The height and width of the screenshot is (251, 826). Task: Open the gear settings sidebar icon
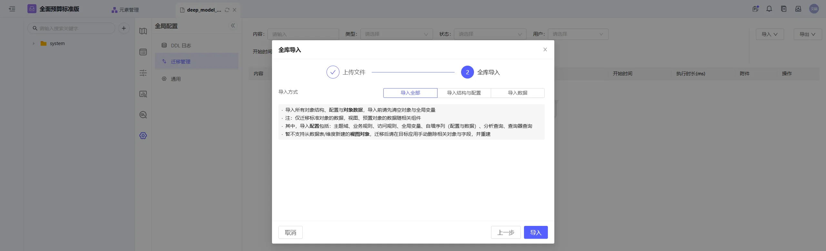point(143,135)
